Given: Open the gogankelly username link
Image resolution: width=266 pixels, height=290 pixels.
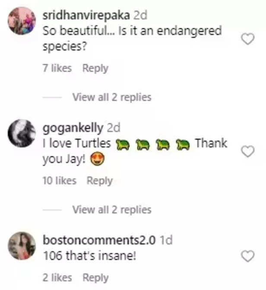Looking at the screenshot, I should [73, 128].
